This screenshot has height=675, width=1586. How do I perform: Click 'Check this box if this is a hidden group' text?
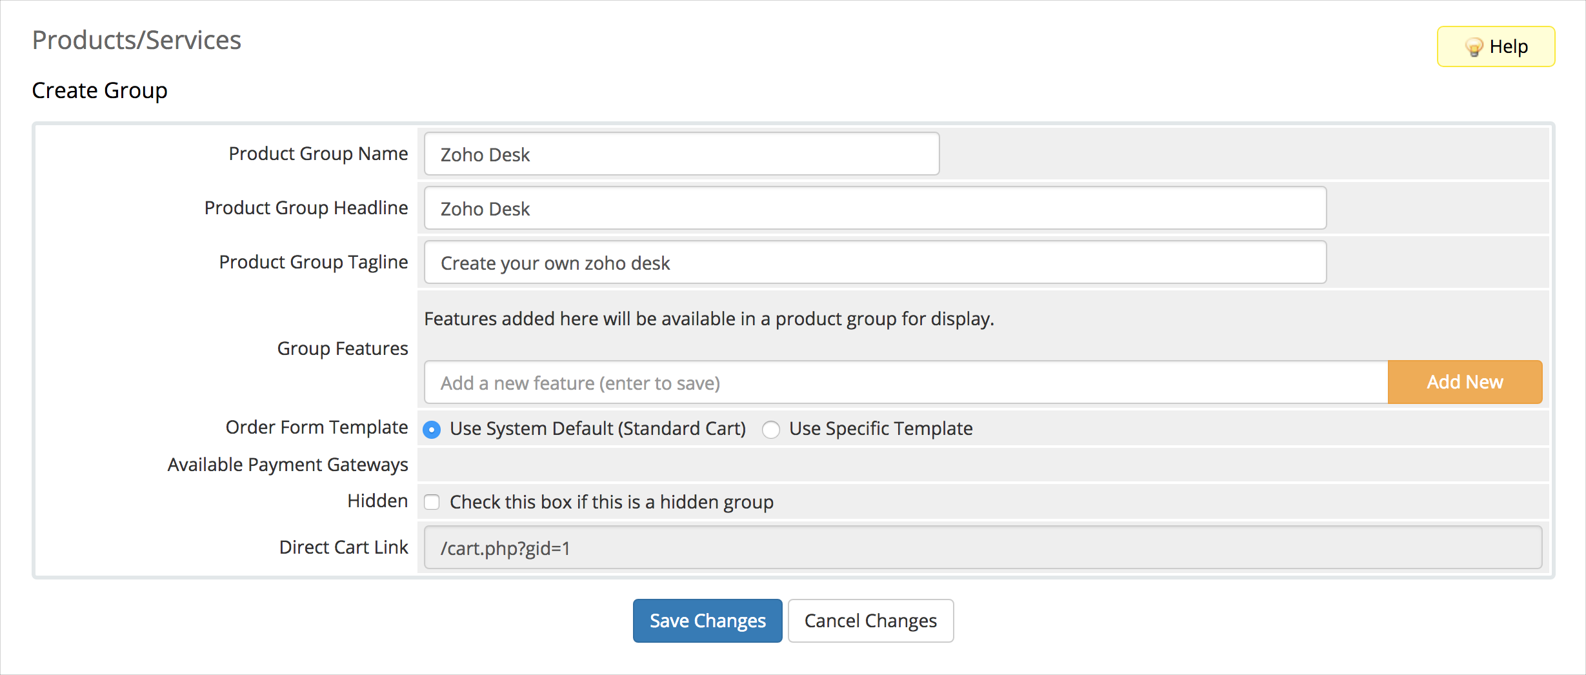coord(612,502)
